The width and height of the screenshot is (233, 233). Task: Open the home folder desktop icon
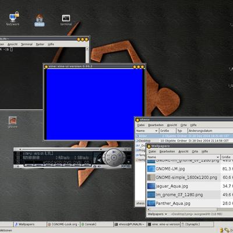coord(40,20)
